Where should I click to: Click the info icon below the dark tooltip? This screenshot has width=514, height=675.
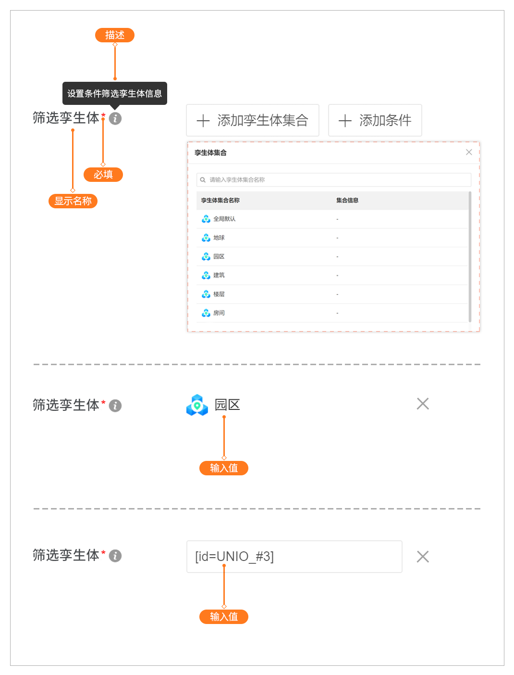point(115,118)
